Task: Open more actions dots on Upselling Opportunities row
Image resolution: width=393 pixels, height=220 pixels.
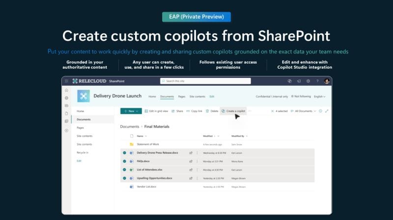Action: click(197, 178)
